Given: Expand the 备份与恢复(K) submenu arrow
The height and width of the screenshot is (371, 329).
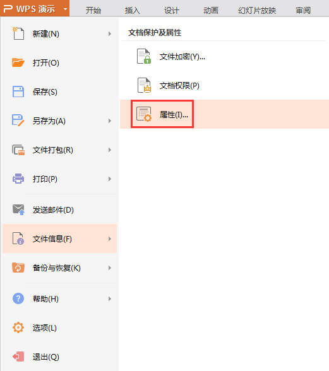Looking at the screenshot, I should coord(110,268).
